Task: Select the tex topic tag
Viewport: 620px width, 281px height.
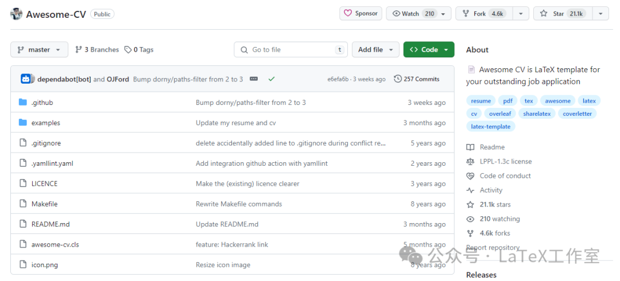Action: [x=529, y=101]
